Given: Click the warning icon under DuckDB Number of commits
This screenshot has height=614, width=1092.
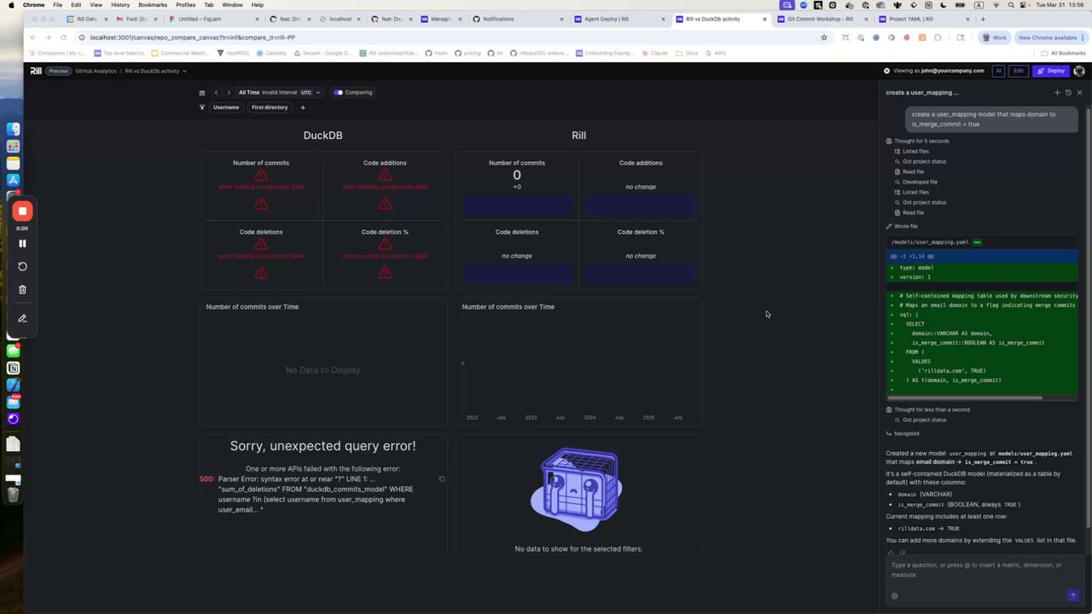Looking at the screenshot, I should (261, 176).
